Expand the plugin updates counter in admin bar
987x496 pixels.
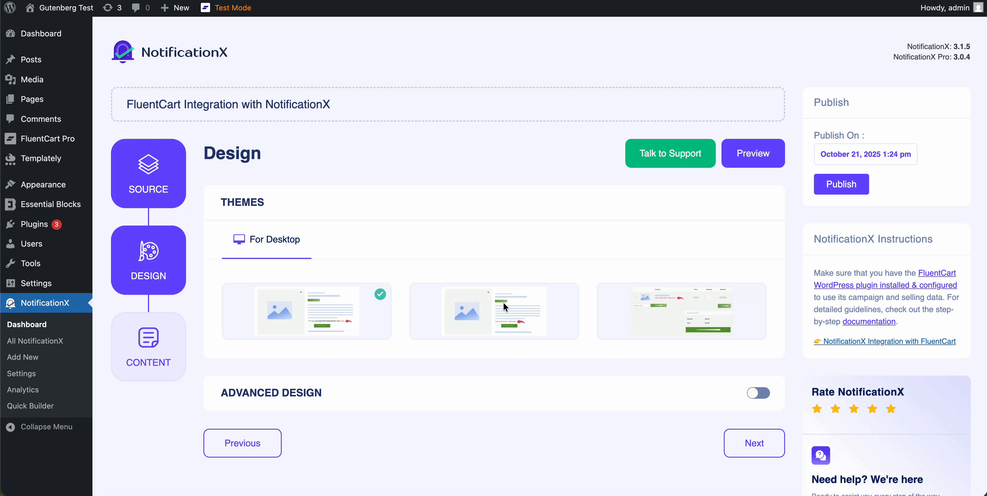pos(112,7)
